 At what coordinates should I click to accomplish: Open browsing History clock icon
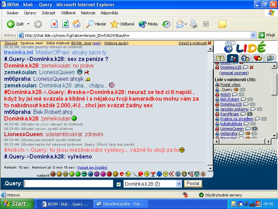point(166,24)
